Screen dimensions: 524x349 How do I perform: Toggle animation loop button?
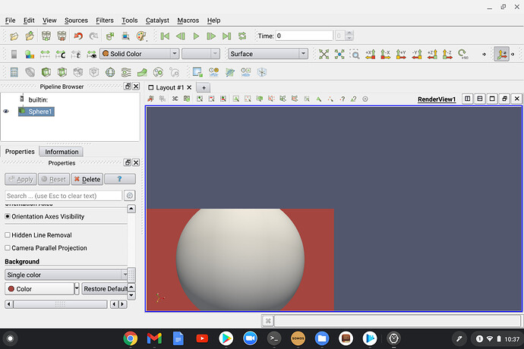(x=242, y=36)
